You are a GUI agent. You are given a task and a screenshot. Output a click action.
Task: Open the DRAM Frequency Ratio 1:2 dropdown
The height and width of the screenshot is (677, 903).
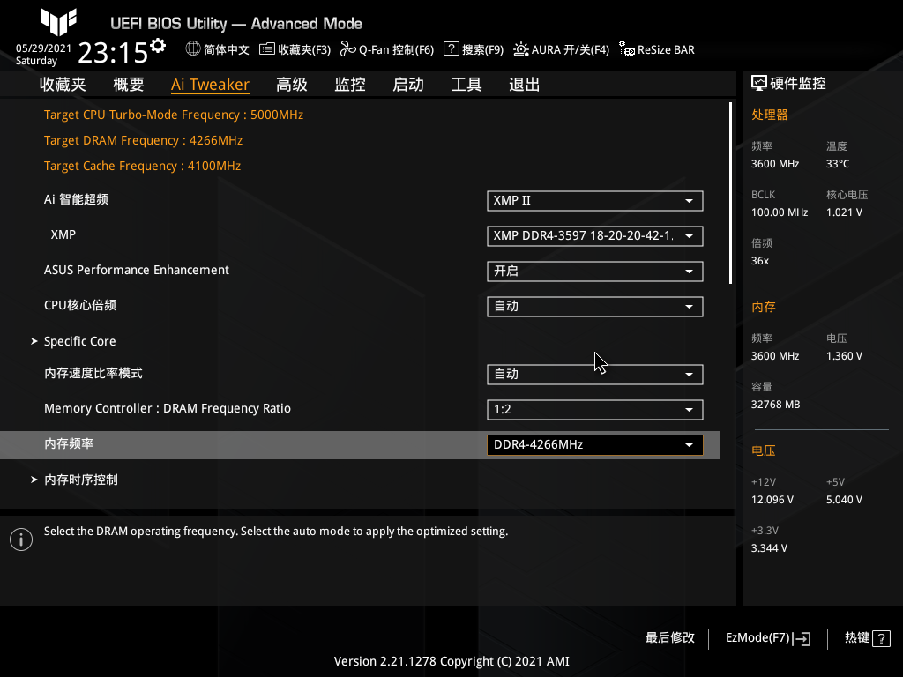tap(595, 410)
